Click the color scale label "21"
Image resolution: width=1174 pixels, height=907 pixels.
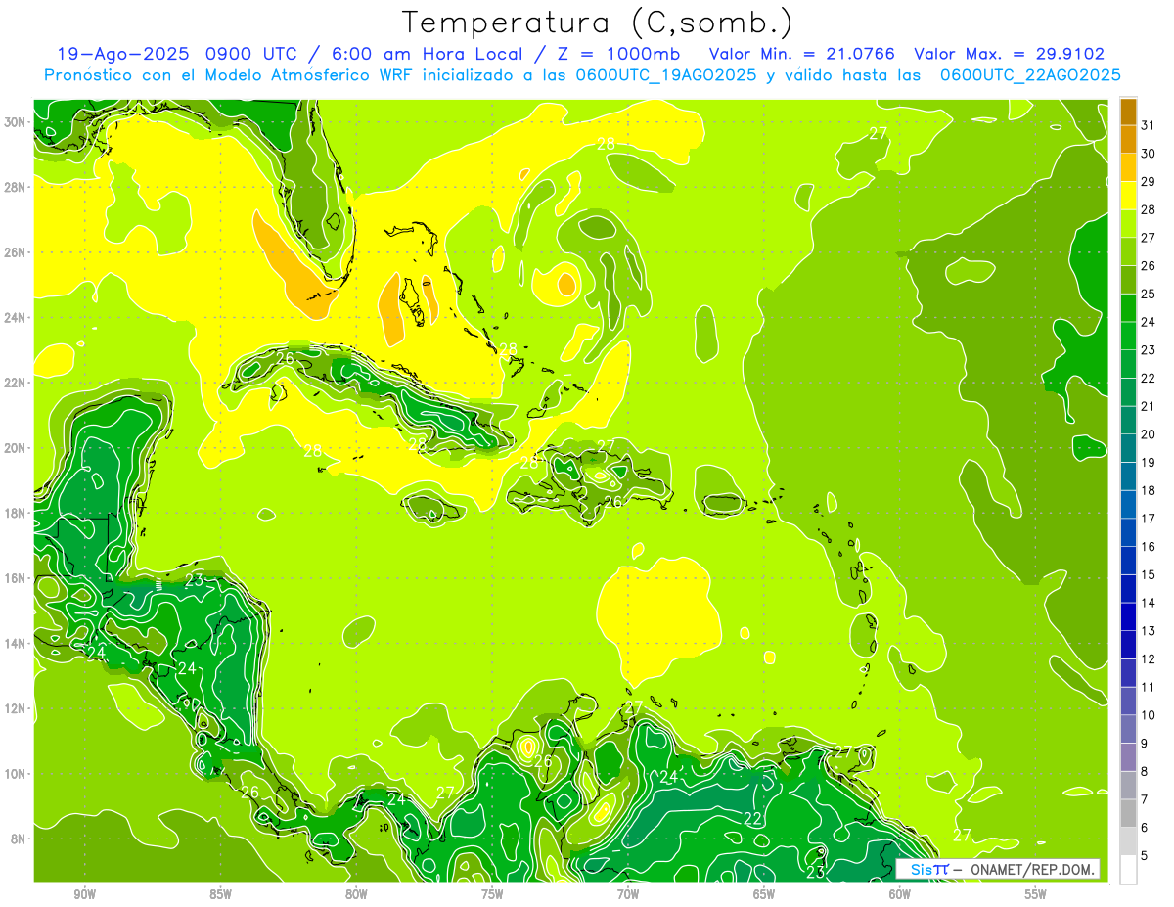pyautogui.click(x=1148, y=407)
